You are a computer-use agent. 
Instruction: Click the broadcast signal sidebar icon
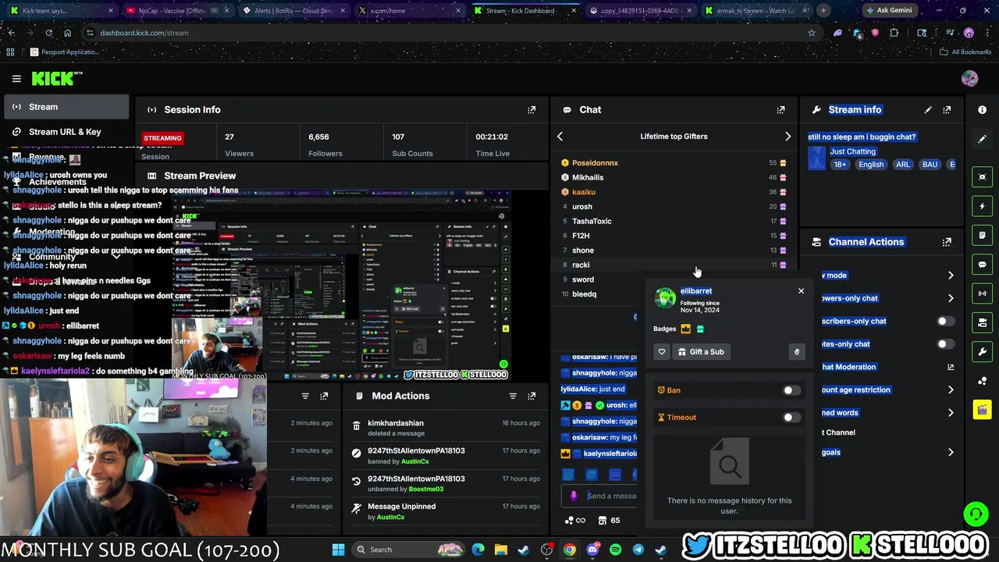click(982, 293)
